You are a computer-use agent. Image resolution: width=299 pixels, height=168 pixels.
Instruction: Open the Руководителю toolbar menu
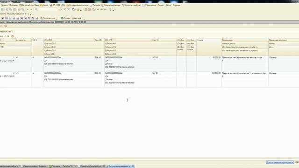point(48,18)
